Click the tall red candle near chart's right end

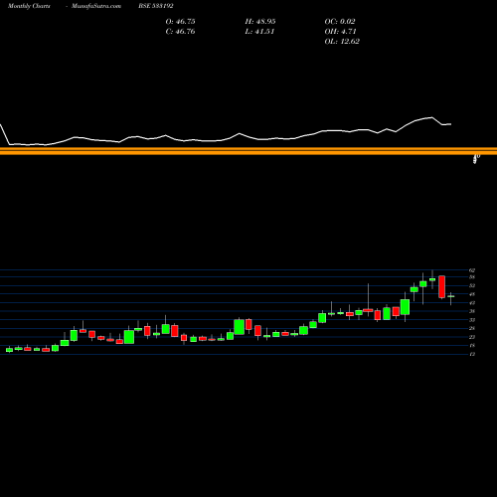tap(442, 286)
